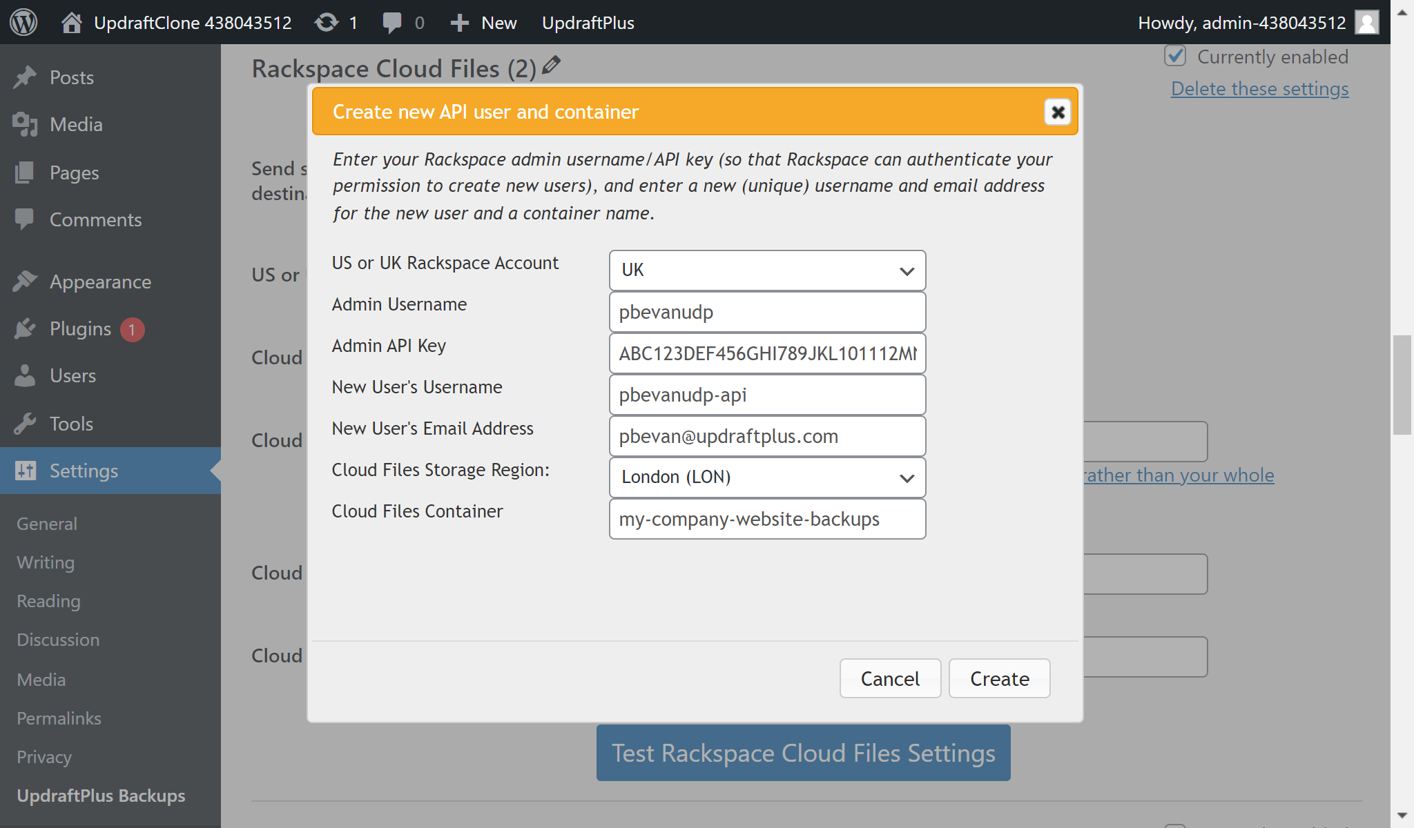Open the US or UK Rackspace Account dropdown
Viewport: 1414px width, 828px height.
point(766,270)
